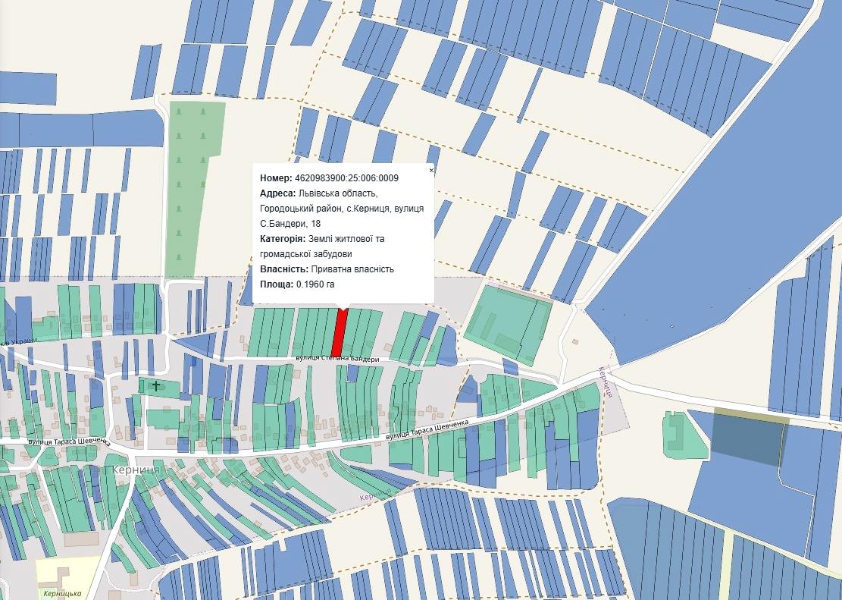The width and height of the screenshot is (842, 600).
Task: Click the gray Керниця village name label
Action: click(134, 470)
